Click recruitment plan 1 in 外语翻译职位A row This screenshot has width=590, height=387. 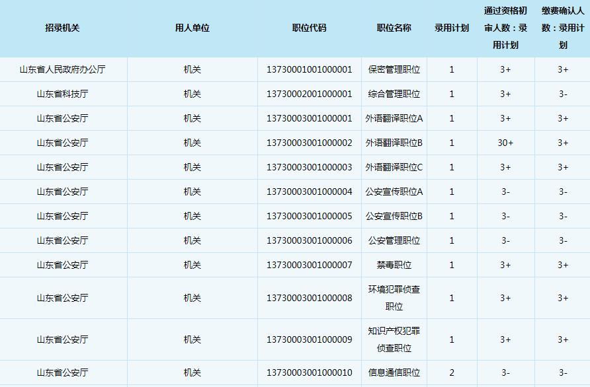tap(452, 118)
